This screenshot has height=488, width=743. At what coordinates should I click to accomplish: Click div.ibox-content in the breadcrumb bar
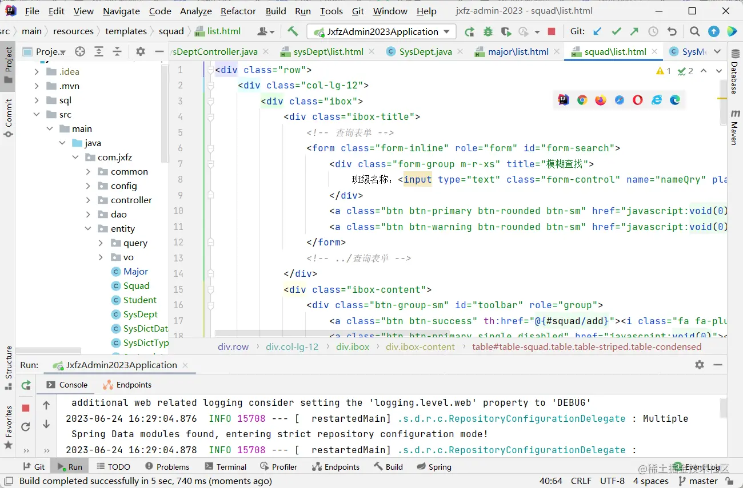420,347
